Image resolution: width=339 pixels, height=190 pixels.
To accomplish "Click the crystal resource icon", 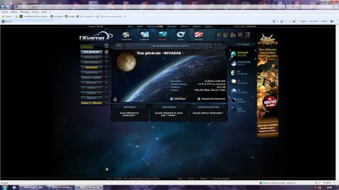I will pos(144,35).
